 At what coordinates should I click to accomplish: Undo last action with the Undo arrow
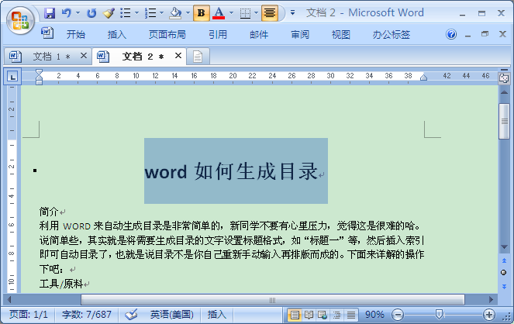click(67, 13)
